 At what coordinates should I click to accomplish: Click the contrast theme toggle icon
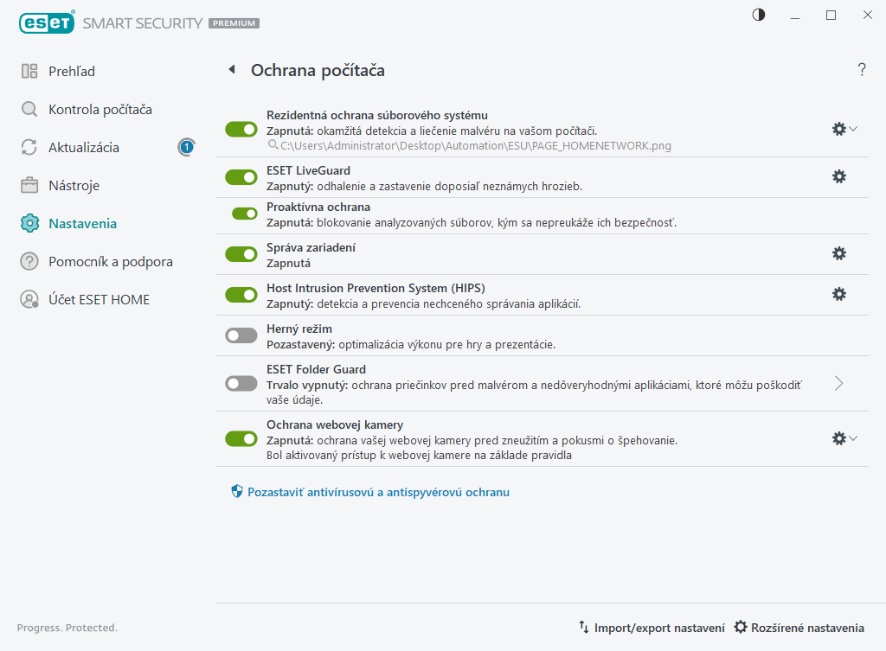tap(759, 15)
